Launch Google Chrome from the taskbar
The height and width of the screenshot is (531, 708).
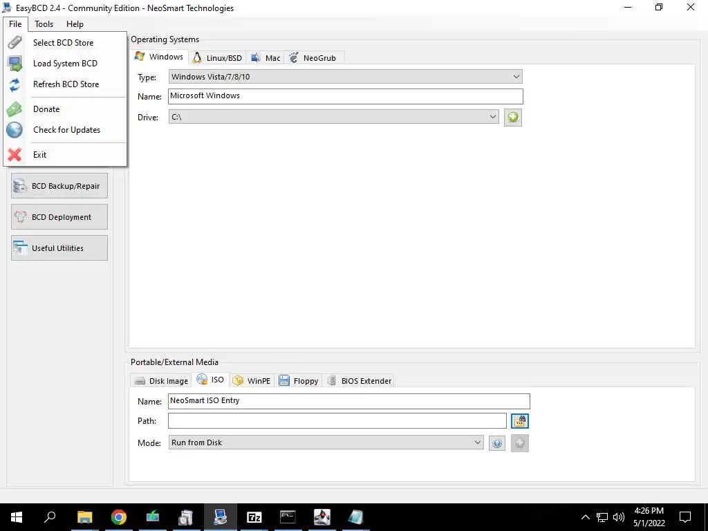tap(119, 517)
